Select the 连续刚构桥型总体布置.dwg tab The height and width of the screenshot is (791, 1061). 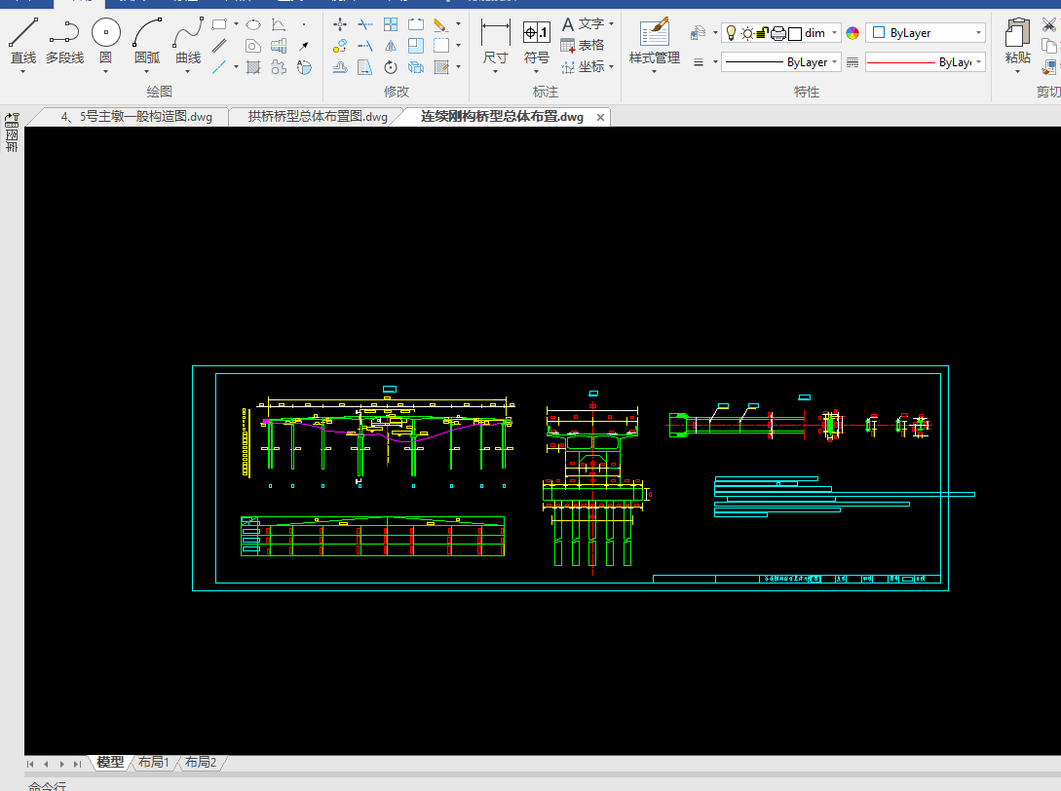(x=502, y=117)
